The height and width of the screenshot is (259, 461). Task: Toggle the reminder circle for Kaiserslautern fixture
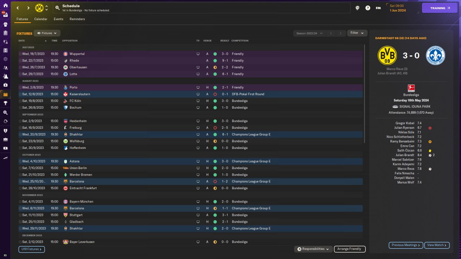20,94
